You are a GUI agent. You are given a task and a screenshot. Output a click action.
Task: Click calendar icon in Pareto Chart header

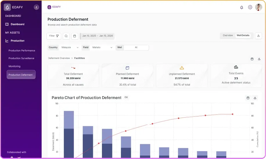tap(248, 98)
